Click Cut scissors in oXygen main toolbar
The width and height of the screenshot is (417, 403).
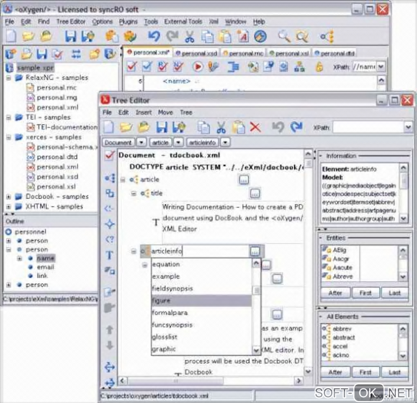189,36
